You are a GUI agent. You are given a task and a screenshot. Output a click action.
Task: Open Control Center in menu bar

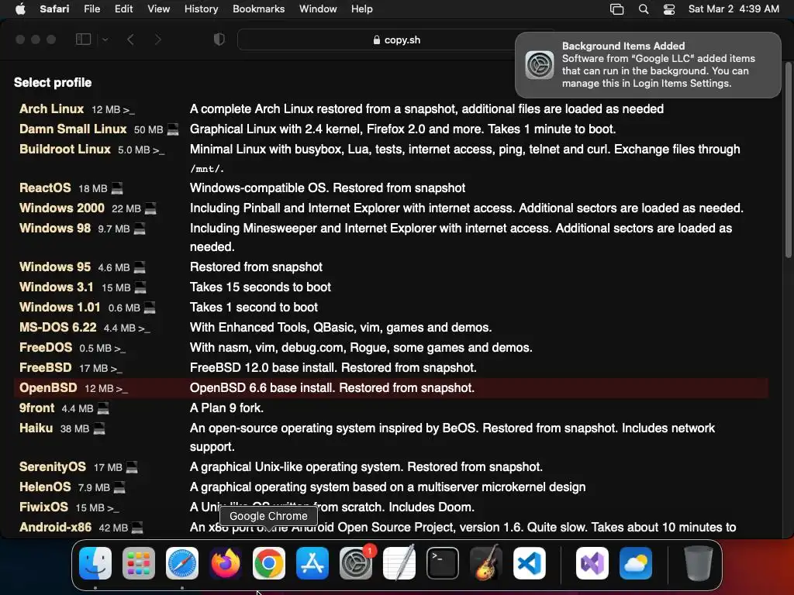pos(669,9)
